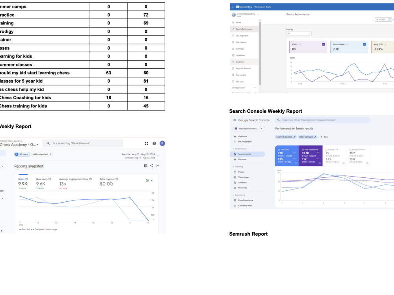Open Video pages in Search Console sidebar
394x295 pixels.
click(243, 177)
